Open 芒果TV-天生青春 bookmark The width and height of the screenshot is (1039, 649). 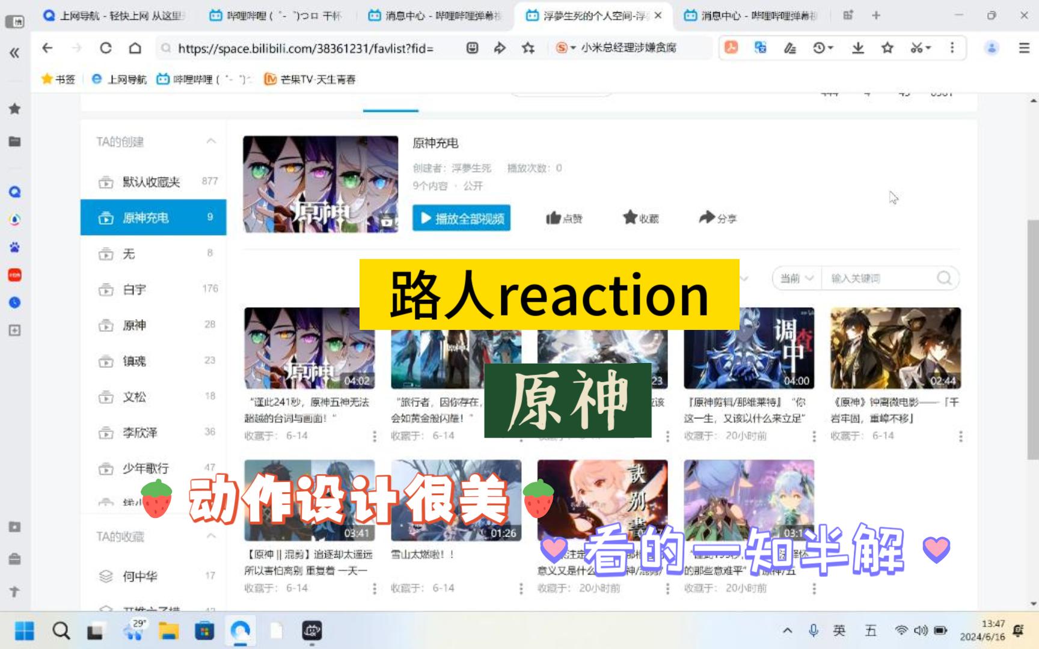pos(310,79)
